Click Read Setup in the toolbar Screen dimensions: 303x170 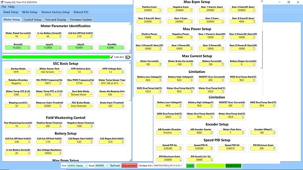pos(11,12)
